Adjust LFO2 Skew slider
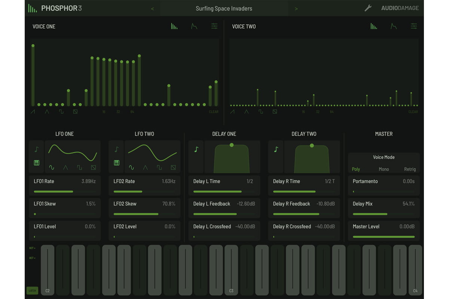 tap(144, 214)
